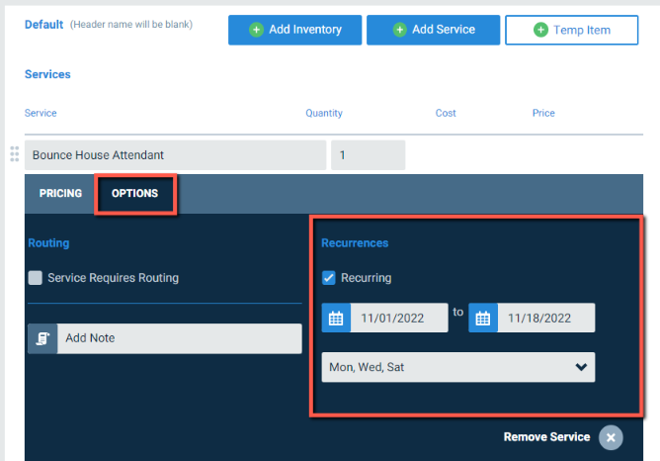Image resolution: width=660 pixels, height=461 pixels.
Task: Click the Add Inventory button
Action: [x=294, y=30]
